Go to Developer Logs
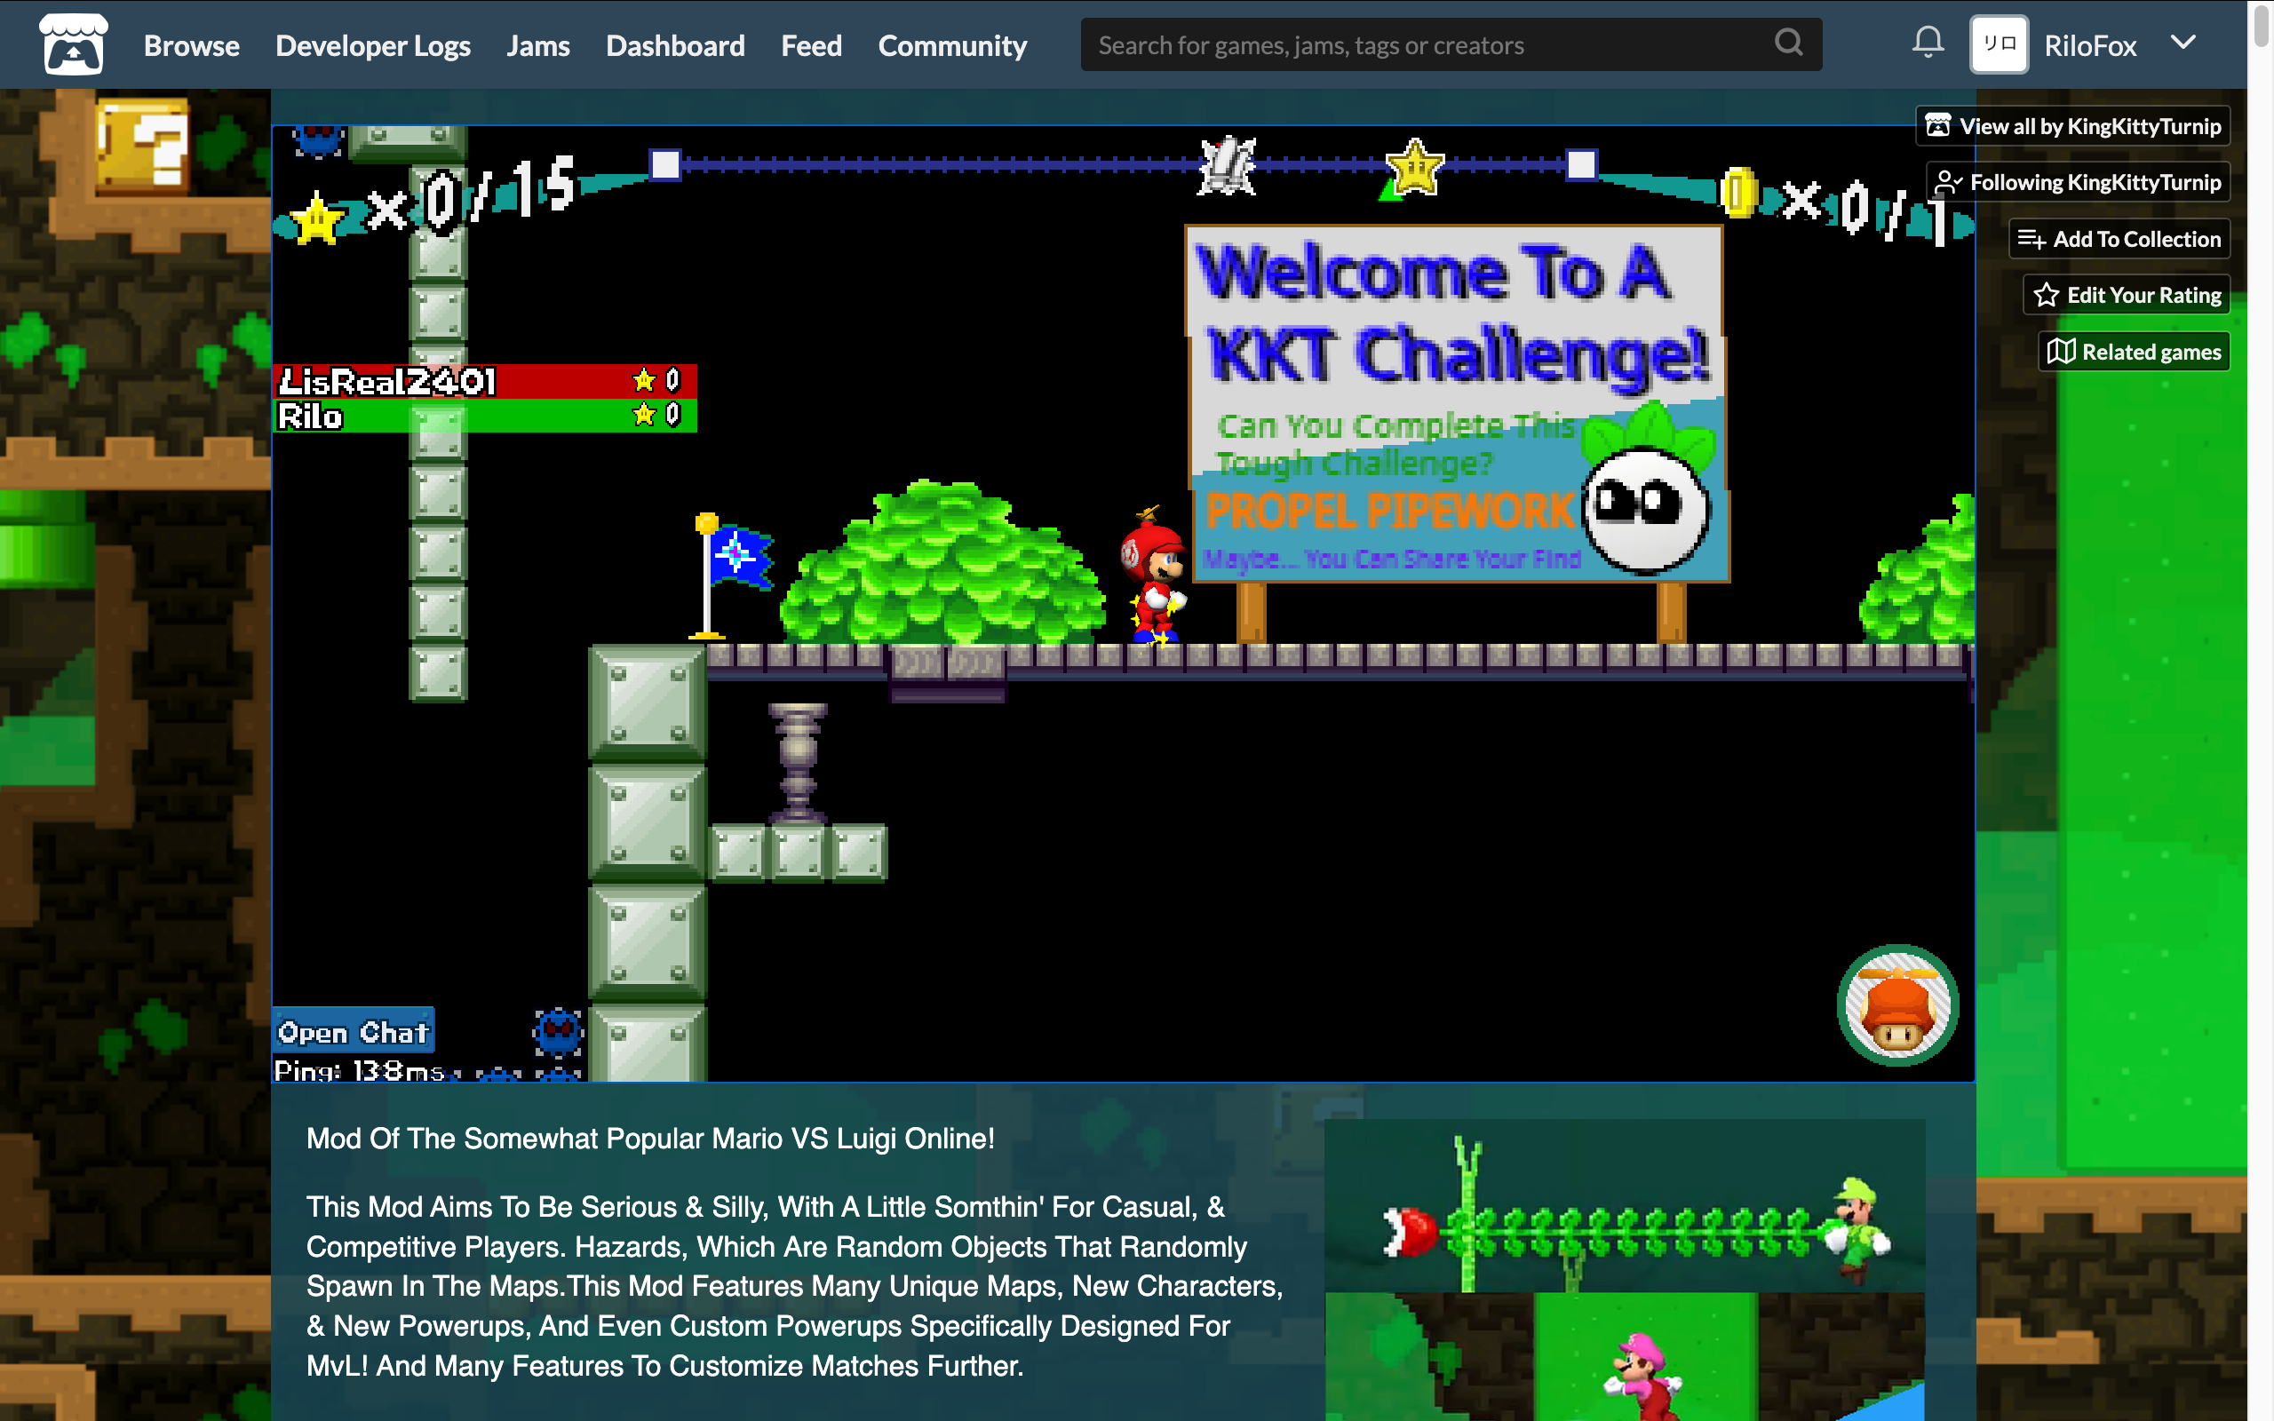This screenshot has width=2274, height=1421. click(x=372, y=45)
